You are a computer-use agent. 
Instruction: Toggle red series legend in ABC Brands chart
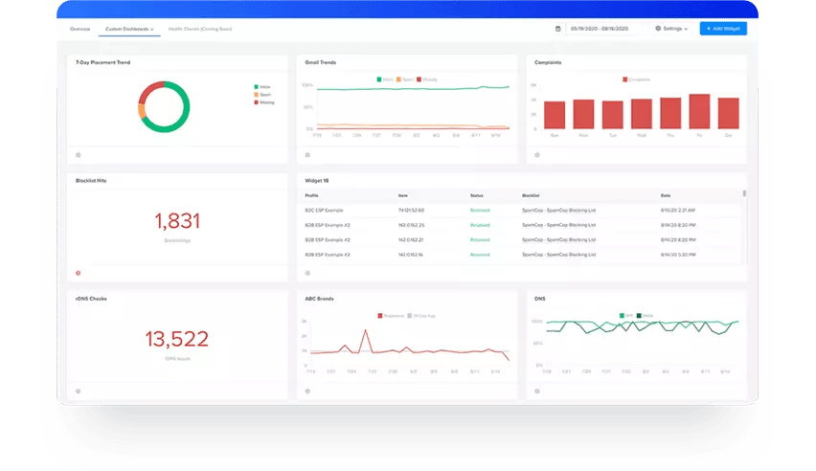pyautogui.click(x=391, y=316)
